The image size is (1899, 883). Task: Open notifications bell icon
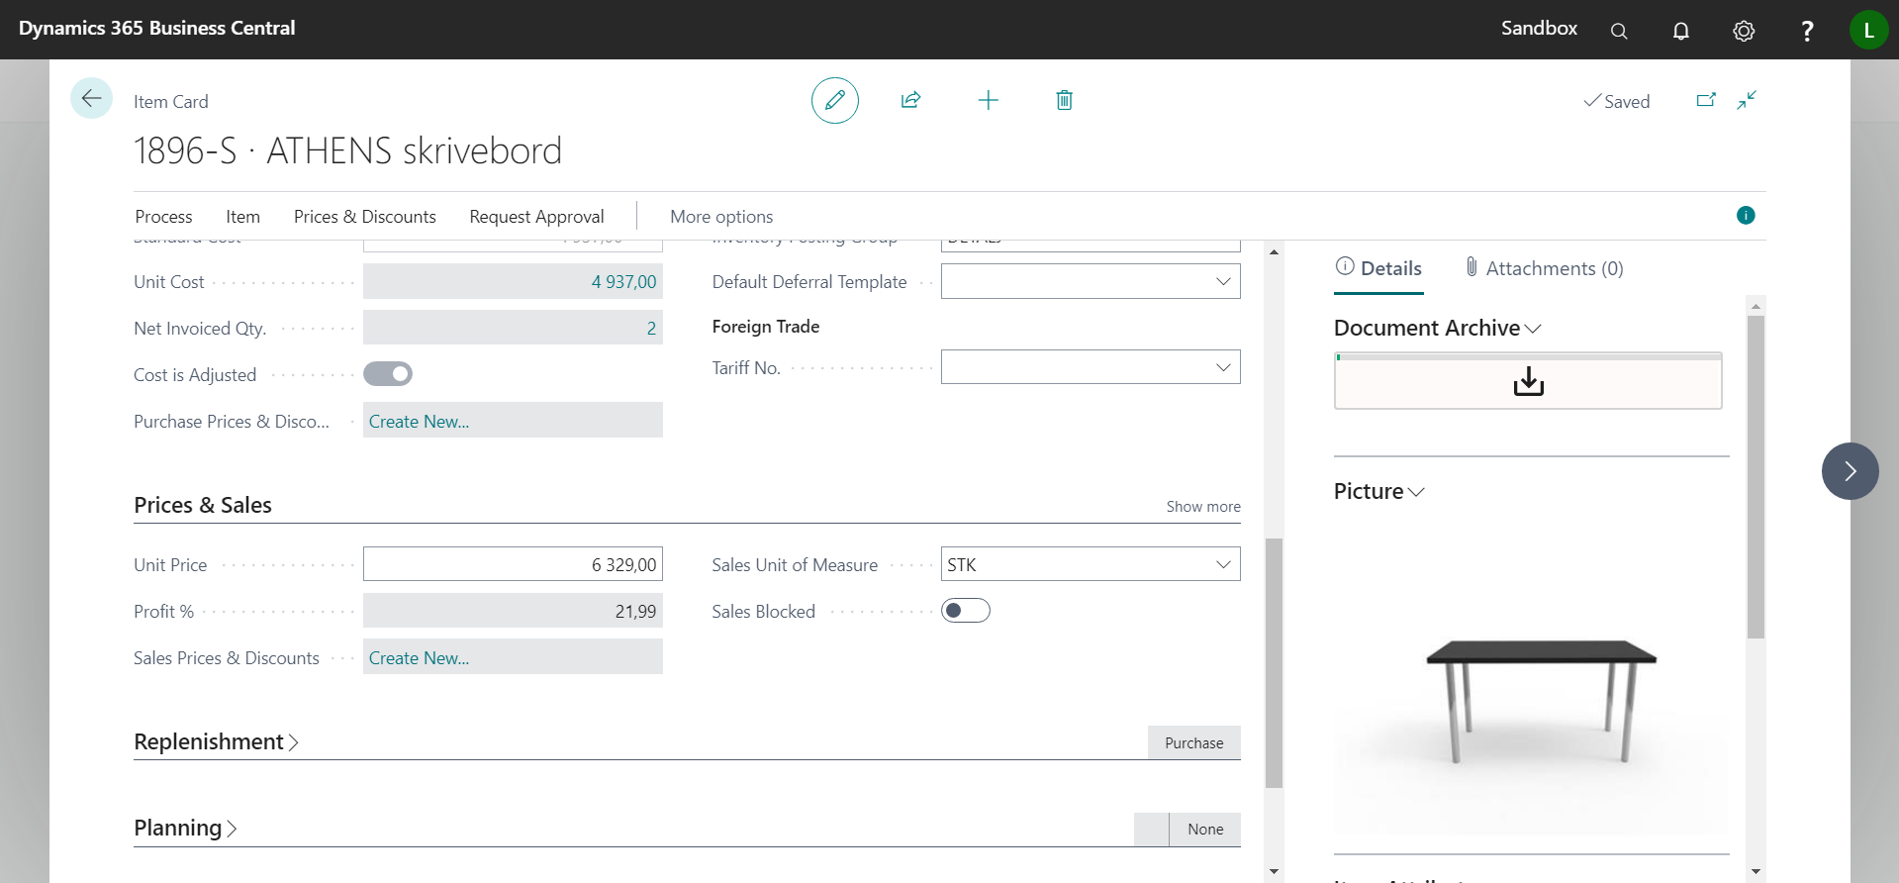coord(1680,31)
